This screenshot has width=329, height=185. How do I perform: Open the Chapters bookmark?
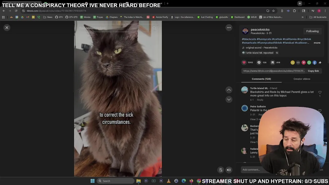pyautogui.click(x=112, y=17)
